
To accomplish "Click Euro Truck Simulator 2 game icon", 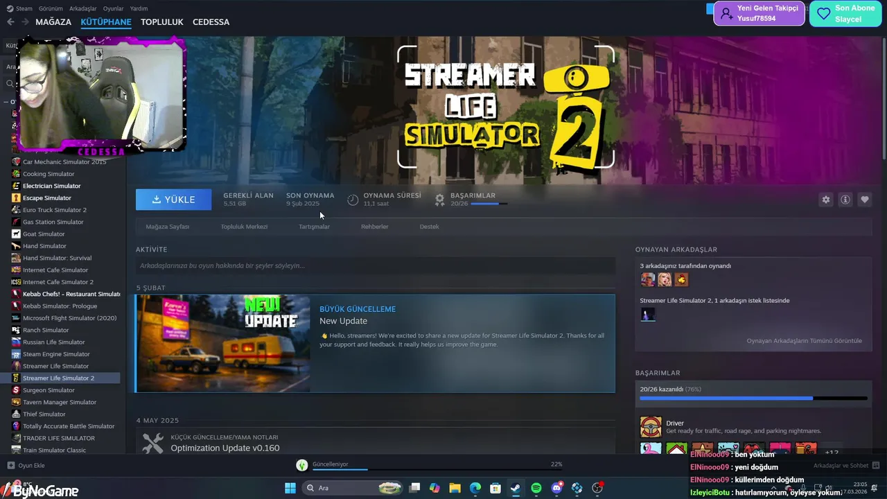I will [x=17, y=210].
